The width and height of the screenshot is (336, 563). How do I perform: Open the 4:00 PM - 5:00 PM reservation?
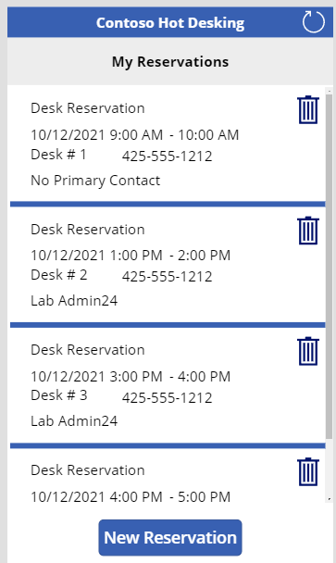pyautogui.click(x=168, y=475)
